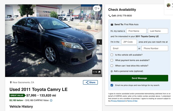Click the location pin near Sacramento
Screen dimensions: 173x111
coord(11,82)
